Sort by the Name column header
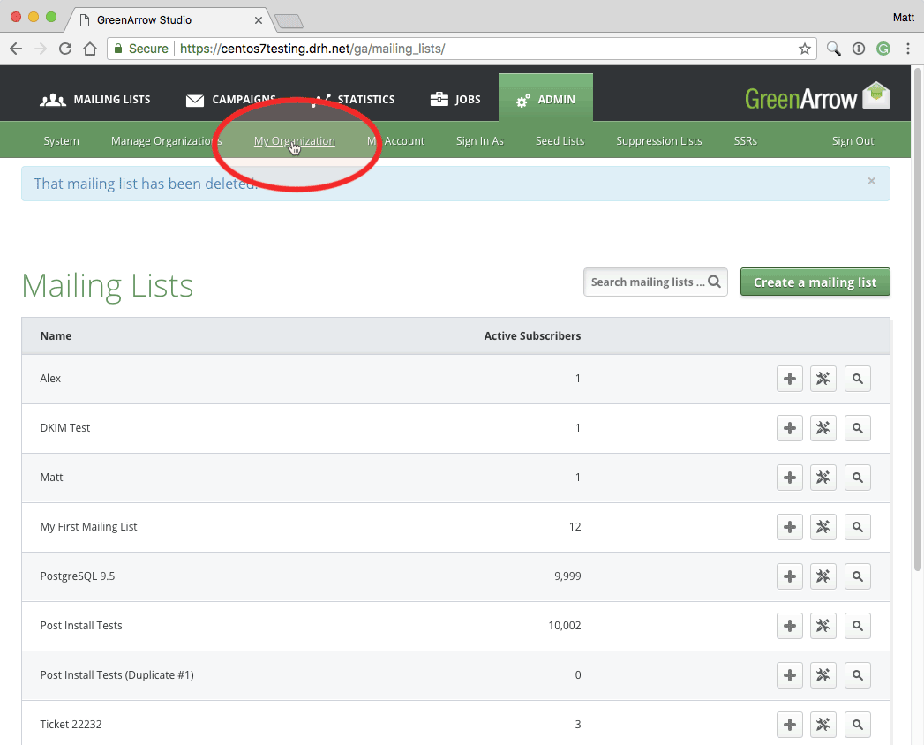Screen dimensions: 924x745 coord(56,336)
